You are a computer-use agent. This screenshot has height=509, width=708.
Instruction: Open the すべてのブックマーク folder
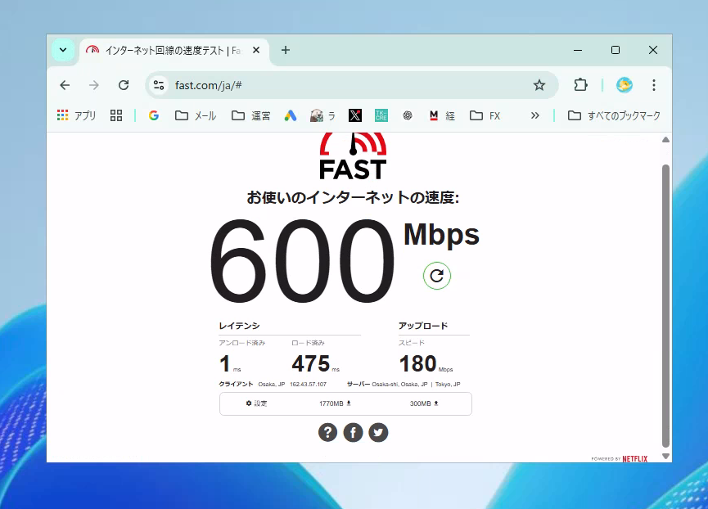(x=614, y=115)
